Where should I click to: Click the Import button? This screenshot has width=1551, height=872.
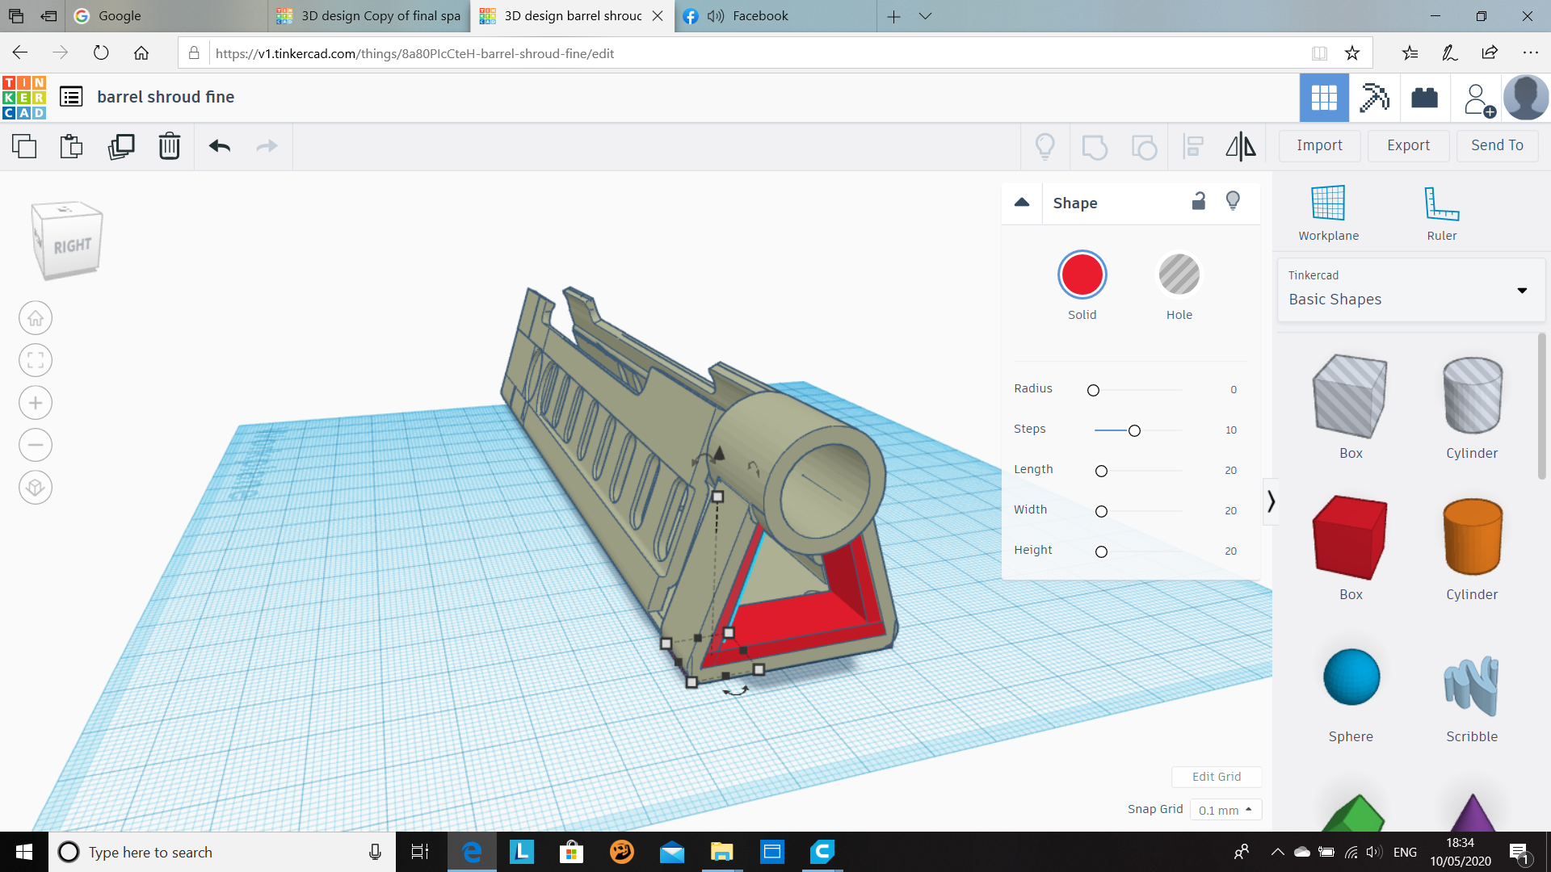tap(1319, 146)
